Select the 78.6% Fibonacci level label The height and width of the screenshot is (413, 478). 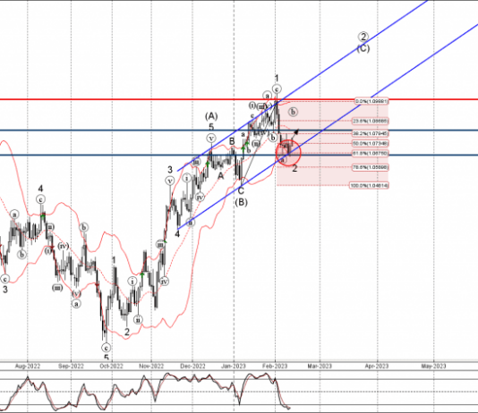tap(371, 167)
